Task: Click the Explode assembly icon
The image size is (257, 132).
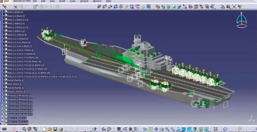Action: 234,7
